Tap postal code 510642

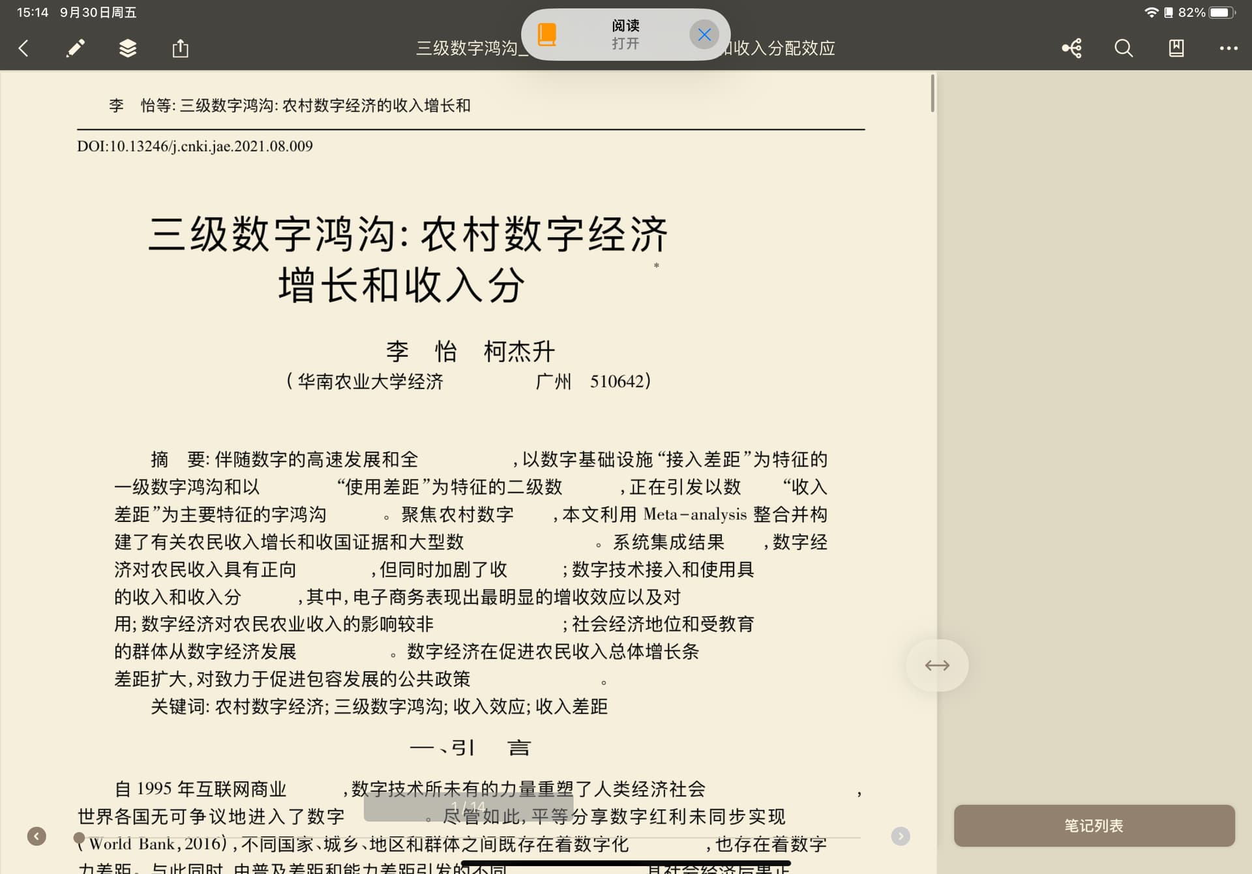tap(617, 381)
